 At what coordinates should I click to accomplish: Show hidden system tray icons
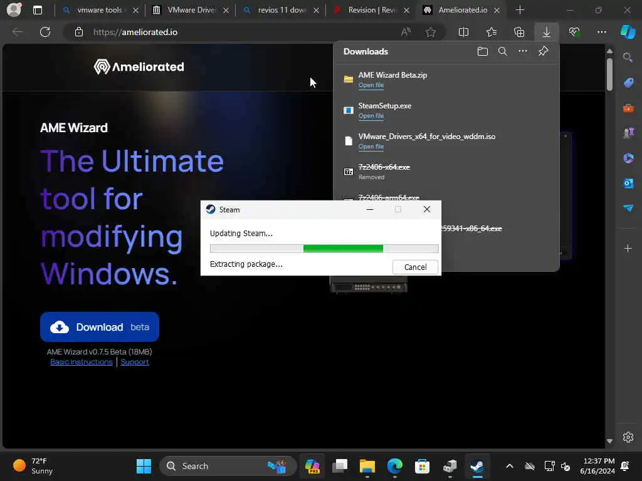[x=509, y=466]
